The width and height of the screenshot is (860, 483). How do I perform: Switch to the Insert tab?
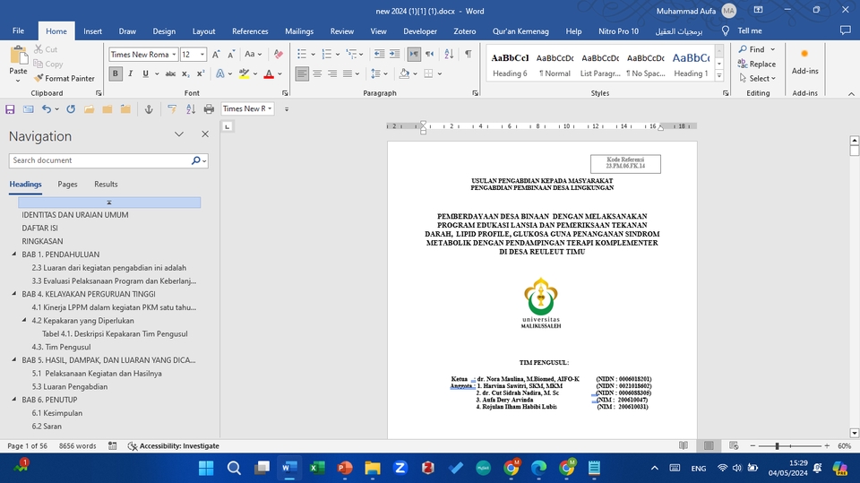click(92, 31)
